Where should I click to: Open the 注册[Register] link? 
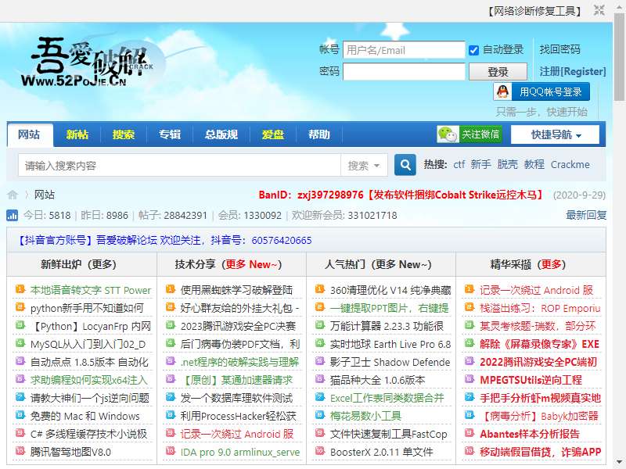pyautogui.click(x=573, y=72)
